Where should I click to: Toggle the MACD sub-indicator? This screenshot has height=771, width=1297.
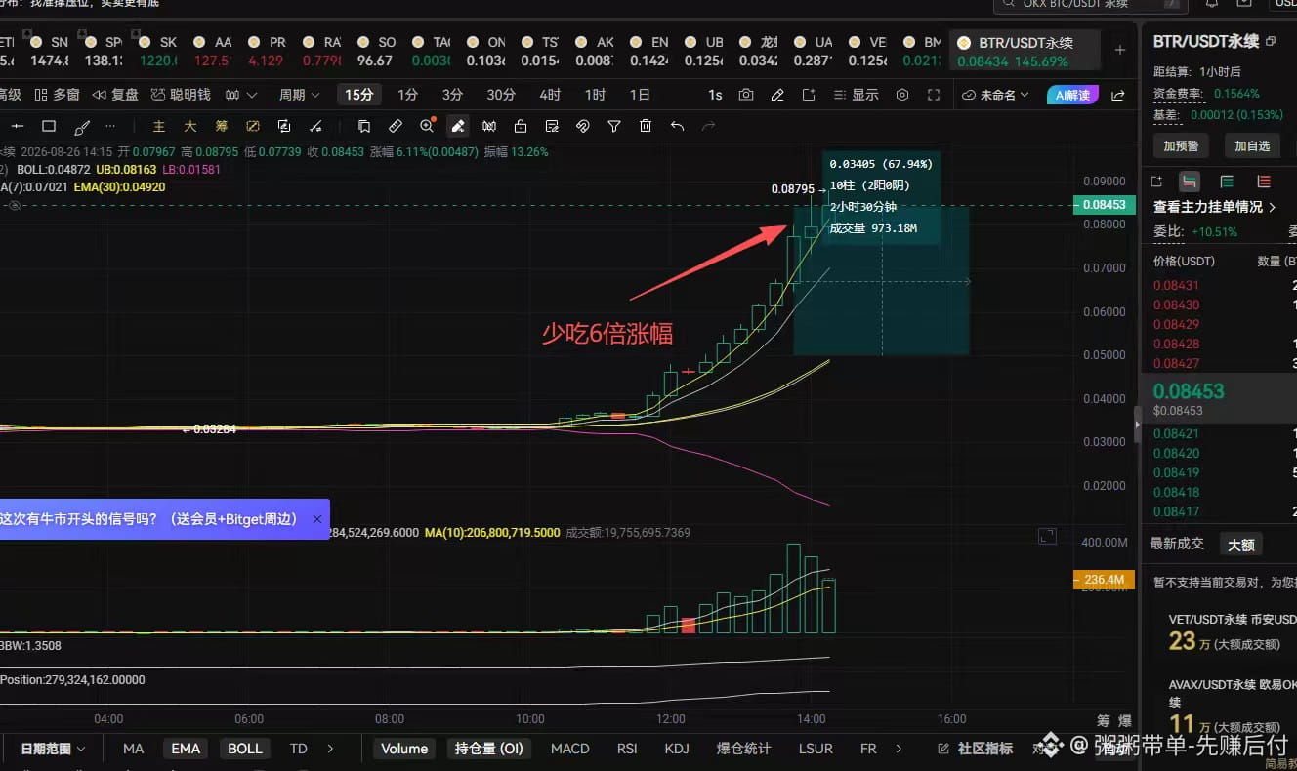tap(570, 749)
